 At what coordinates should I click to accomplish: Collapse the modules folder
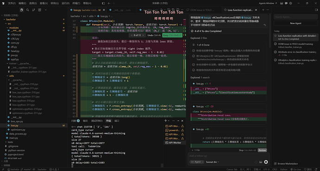pos(14,27)
